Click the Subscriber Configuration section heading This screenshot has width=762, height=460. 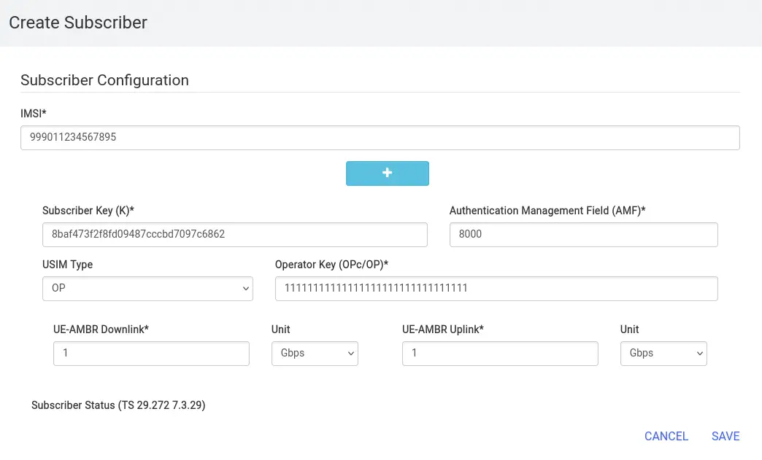[104, 80]
